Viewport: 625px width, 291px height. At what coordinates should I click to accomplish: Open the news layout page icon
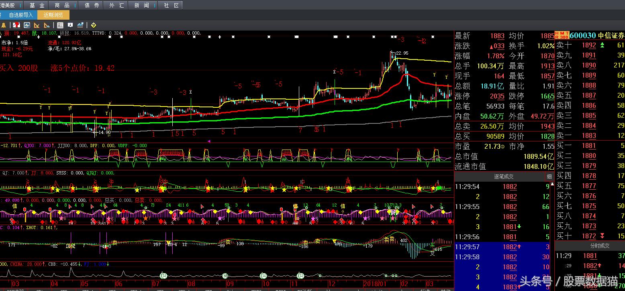coord(60,25)
